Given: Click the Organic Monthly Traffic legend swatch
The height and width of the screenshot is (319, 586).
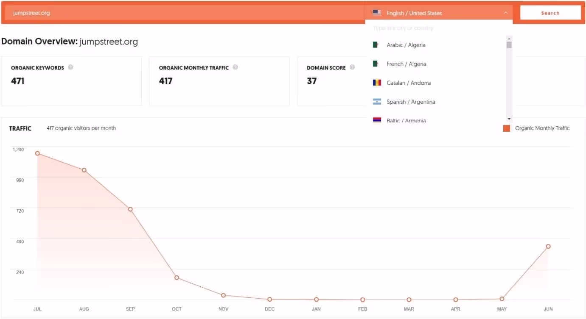Looking at the screenshot, I should [507, 128].
